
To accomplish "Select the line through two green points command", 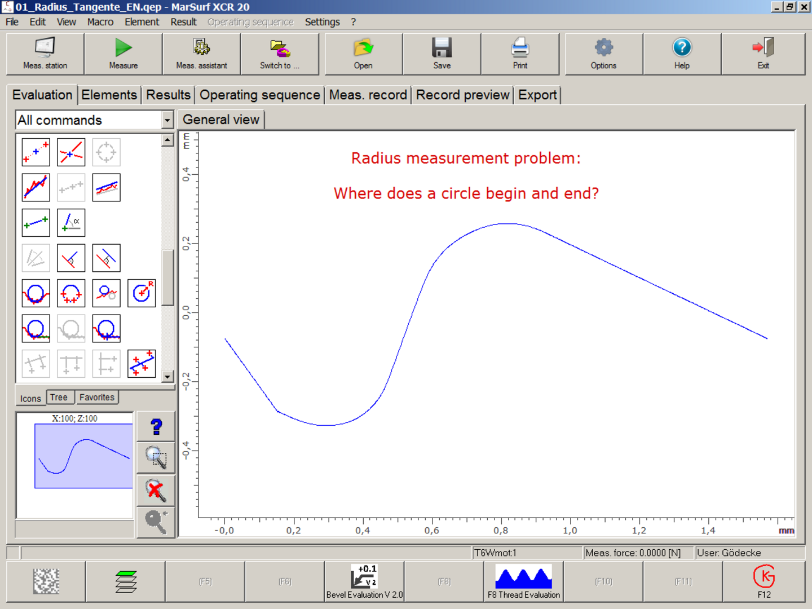I will [36, 222].
